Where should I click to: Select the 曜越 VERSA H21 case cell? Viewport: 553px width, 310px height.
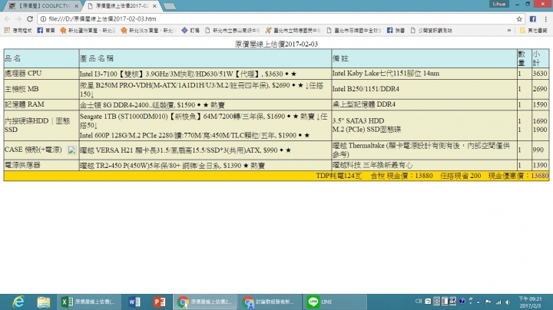[205, 150]
